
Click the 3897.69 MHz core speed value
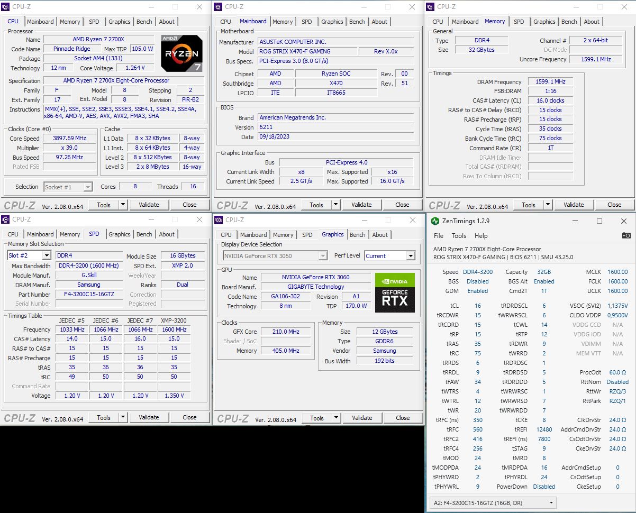(x=69, y=139)
